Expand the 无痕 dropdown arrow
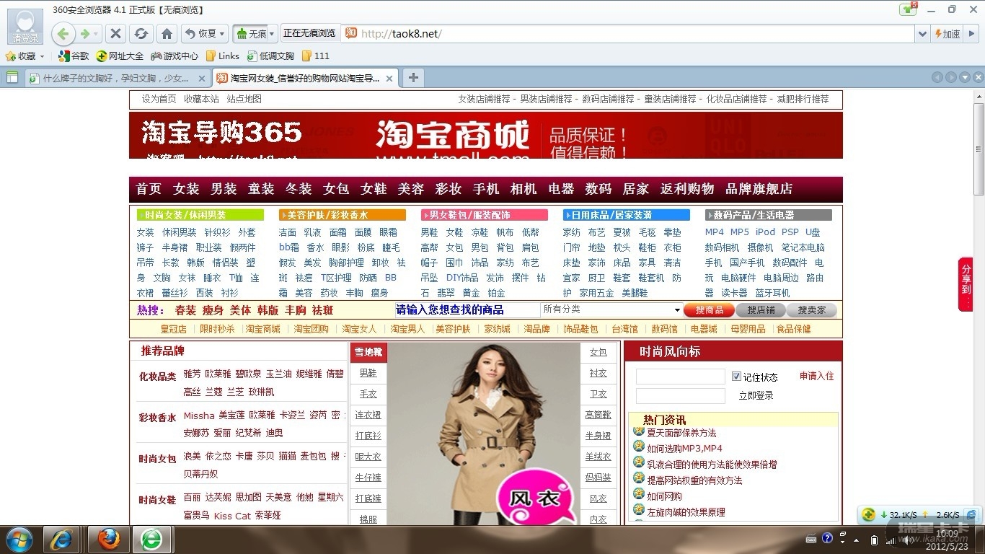Image resolution: width=985 pixels, height=554 pixels. (x=272, y=33)
